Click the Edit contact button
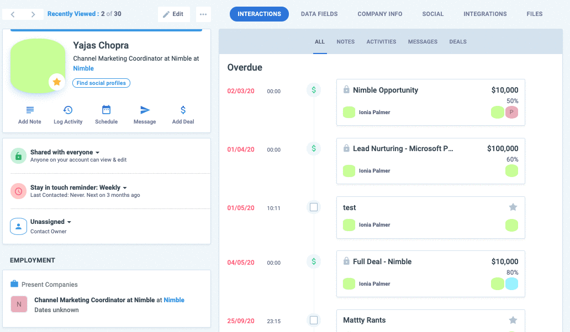This screenshot has height=332, width=570. 173,14
